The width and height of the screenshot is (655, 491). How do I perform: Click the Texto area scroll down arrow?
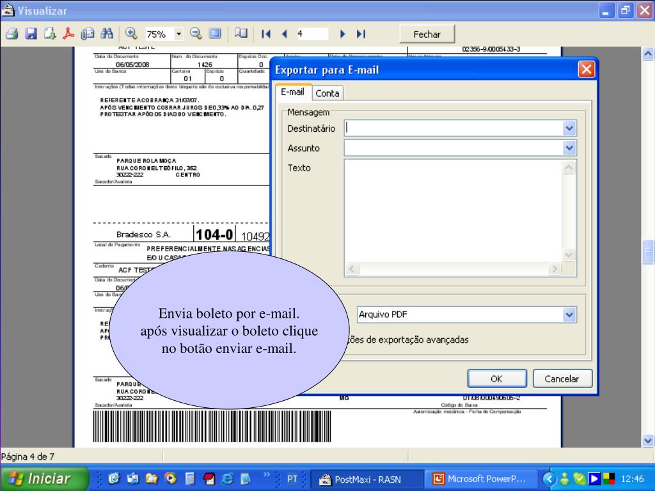pos(569,254)
